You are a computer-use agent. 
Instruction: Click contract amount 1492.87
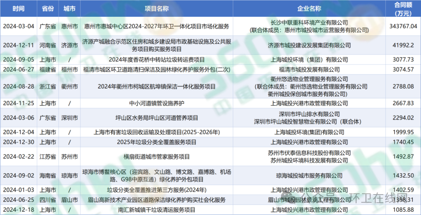[x=403, y=156]
